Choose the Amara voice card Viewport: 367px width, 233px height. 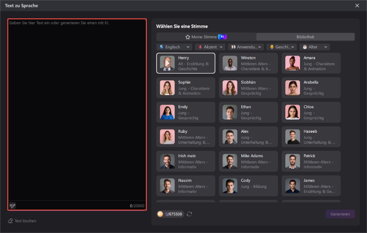pos(311,63)
